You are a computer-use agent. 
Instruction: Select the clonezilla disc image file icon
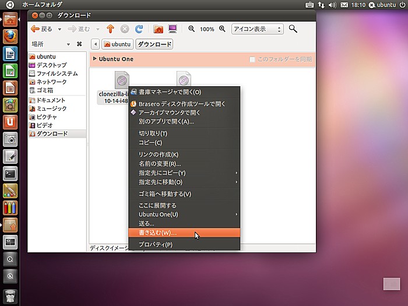tap(122, 80)
